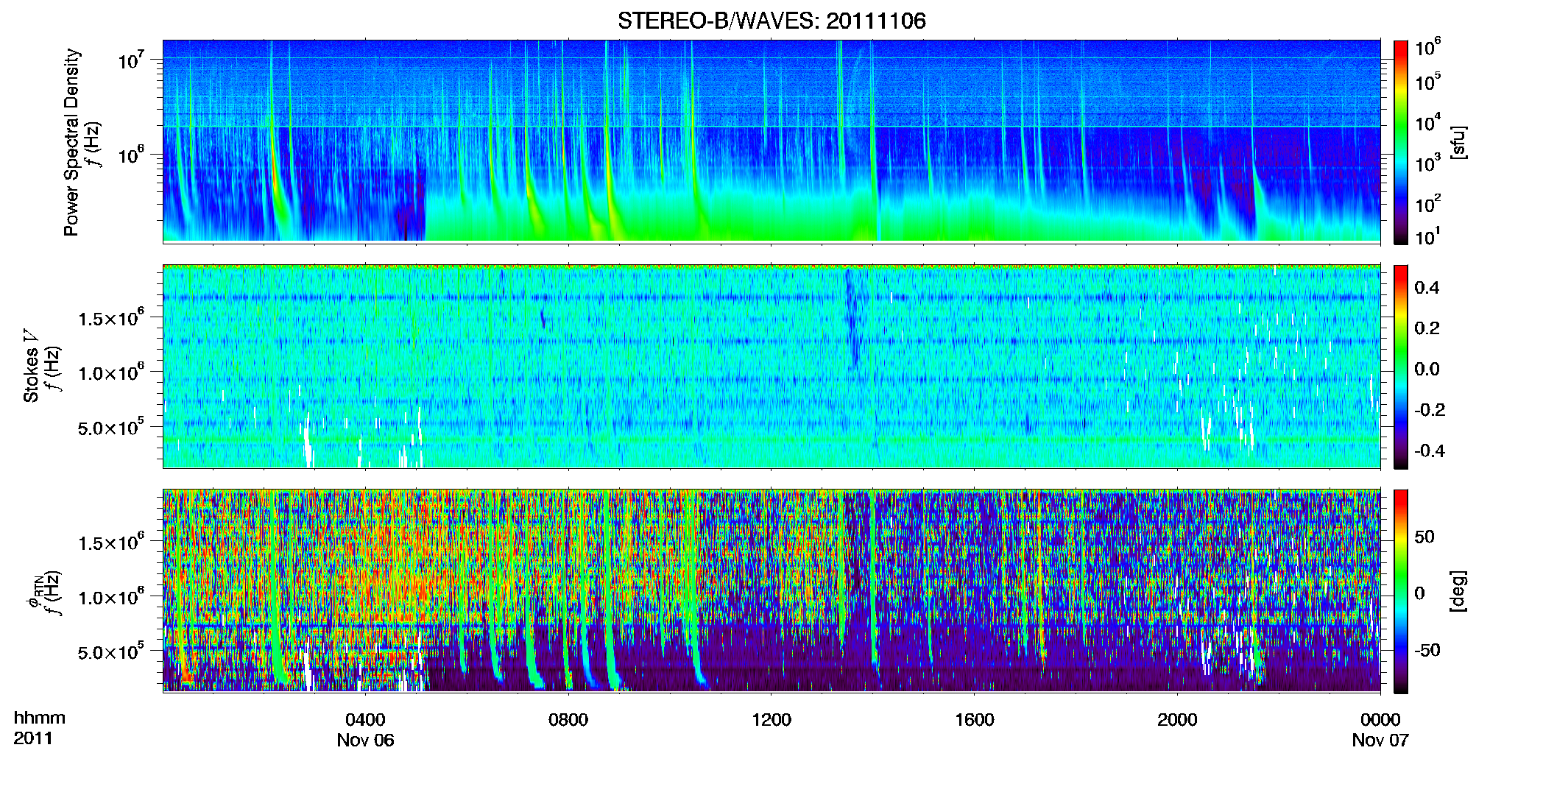This screenshot has width=1543, height=795.
Task: Select the "[sfu]" unit label
Action: click(x=1458, y=142)
